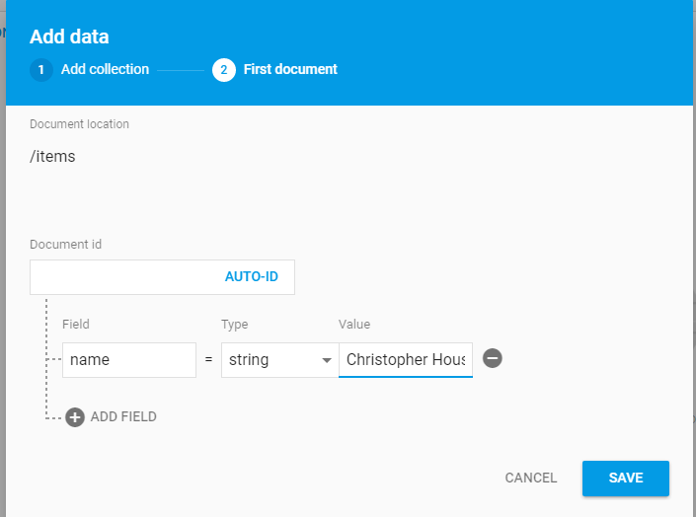Image resolution: width=696 pixels, height=517 pixels.
Task: Remove the name field with minus icon
Action: tap(493, 358)
